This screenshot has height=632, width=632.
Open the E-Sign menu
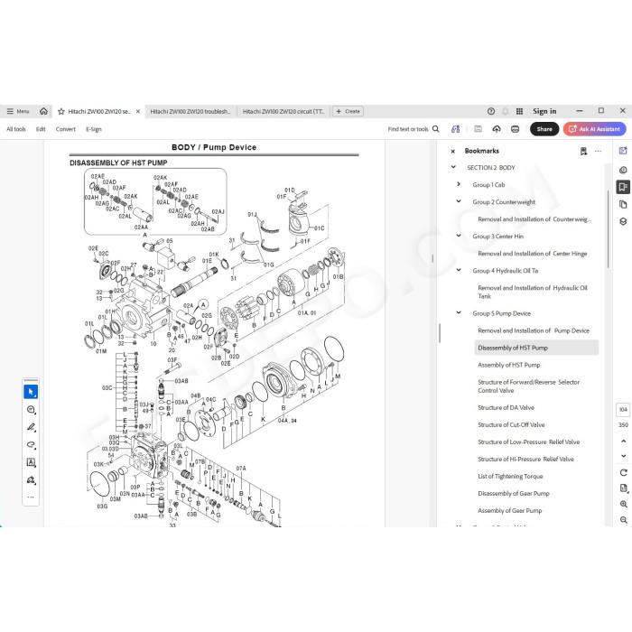tap(94, 129)
